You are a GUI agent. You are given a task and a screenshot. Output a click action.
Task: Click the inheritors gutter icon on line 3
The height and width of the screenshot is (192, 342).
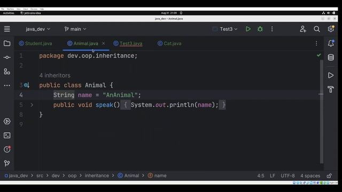pos(27,85)
